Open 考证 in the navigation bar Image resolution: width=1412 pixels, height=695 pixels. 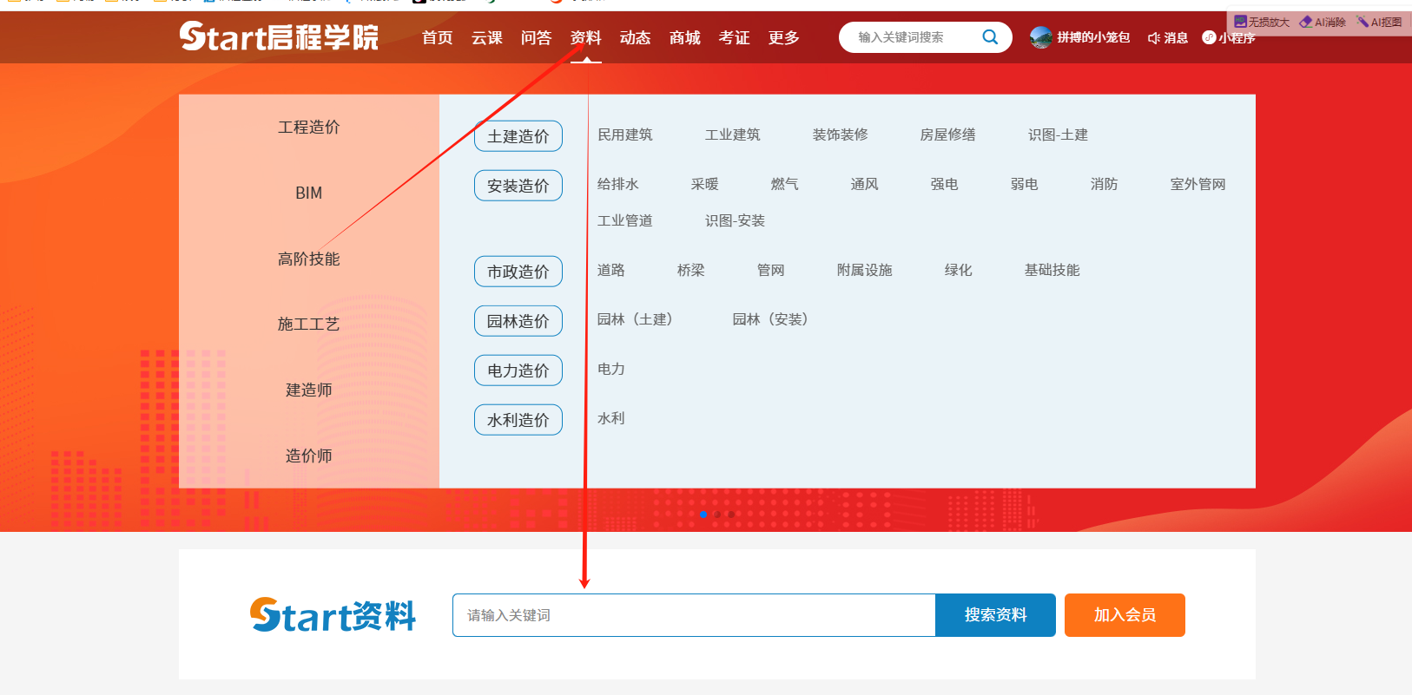pyautogui.click(x=735, y=38)
